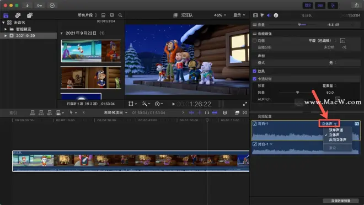The image size is (364, 205).
Task: Open the info inspector icon
Action: click(276, 15)
